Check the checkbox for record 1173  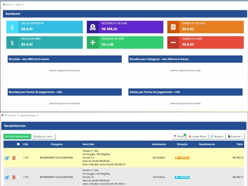click(x=18, y=158)
